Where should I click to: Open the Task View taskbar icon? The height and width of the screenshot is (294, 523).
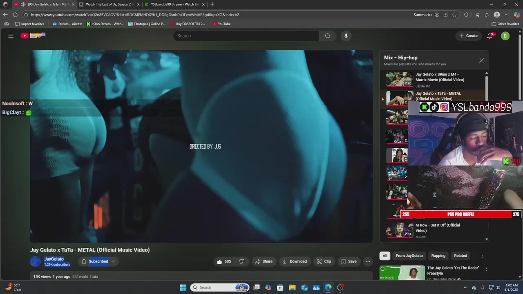coord(256,287)
